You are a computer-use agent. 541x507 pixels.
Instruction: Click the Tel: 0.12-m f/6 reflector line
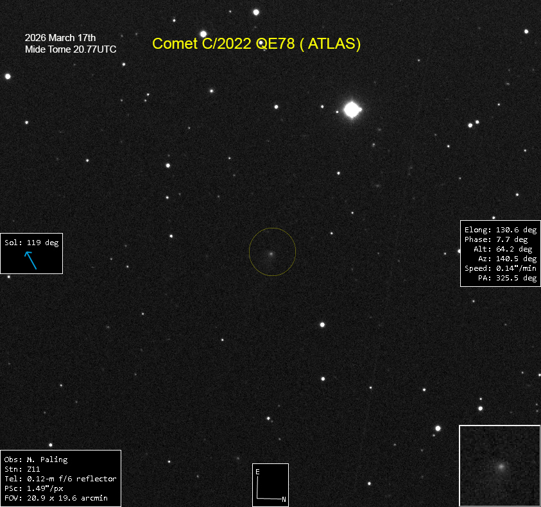tap(60, 479)
